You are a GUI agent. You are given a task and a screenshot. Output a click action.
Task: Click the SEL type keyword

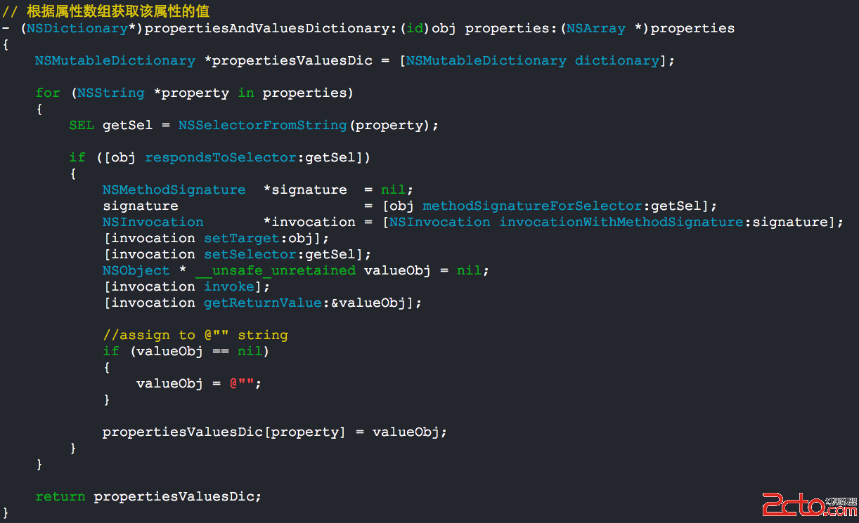81,125
